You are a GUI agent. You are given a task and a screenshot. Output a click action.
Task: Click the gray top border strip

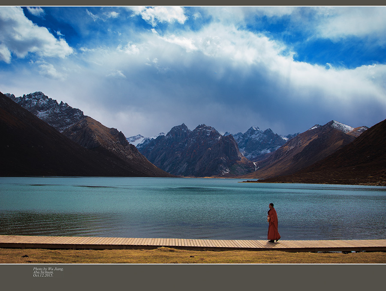tap(193, 3)
